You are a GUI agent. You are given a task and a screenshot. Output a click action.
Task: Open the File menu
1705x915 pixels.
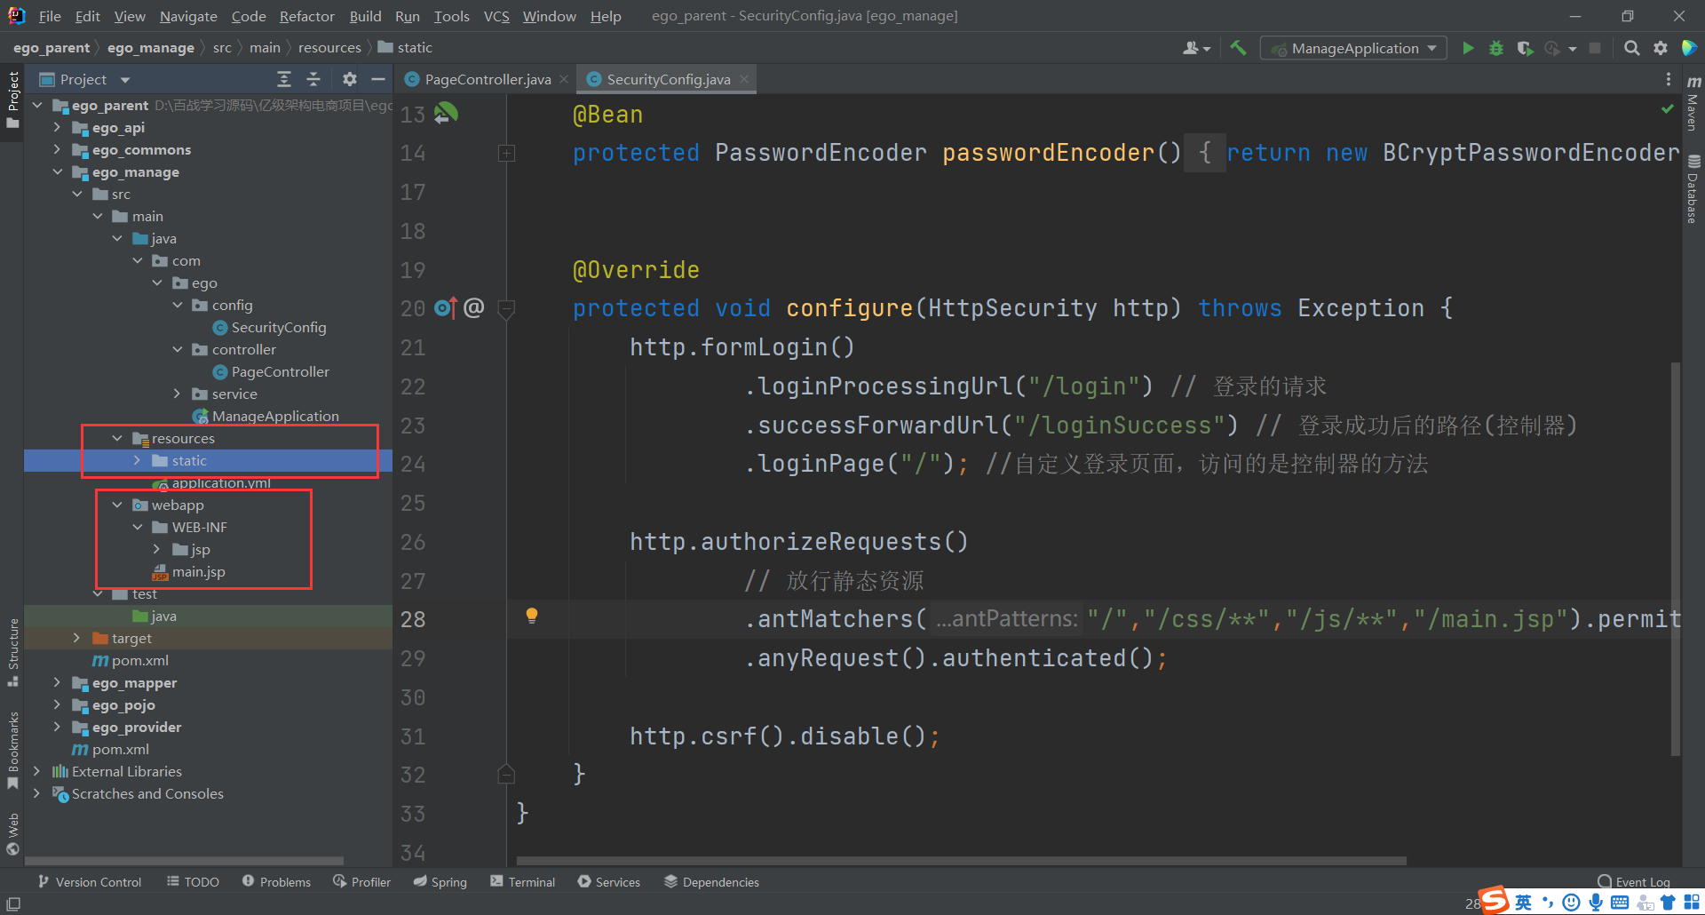pyautogui.click(x=50, y=16)
